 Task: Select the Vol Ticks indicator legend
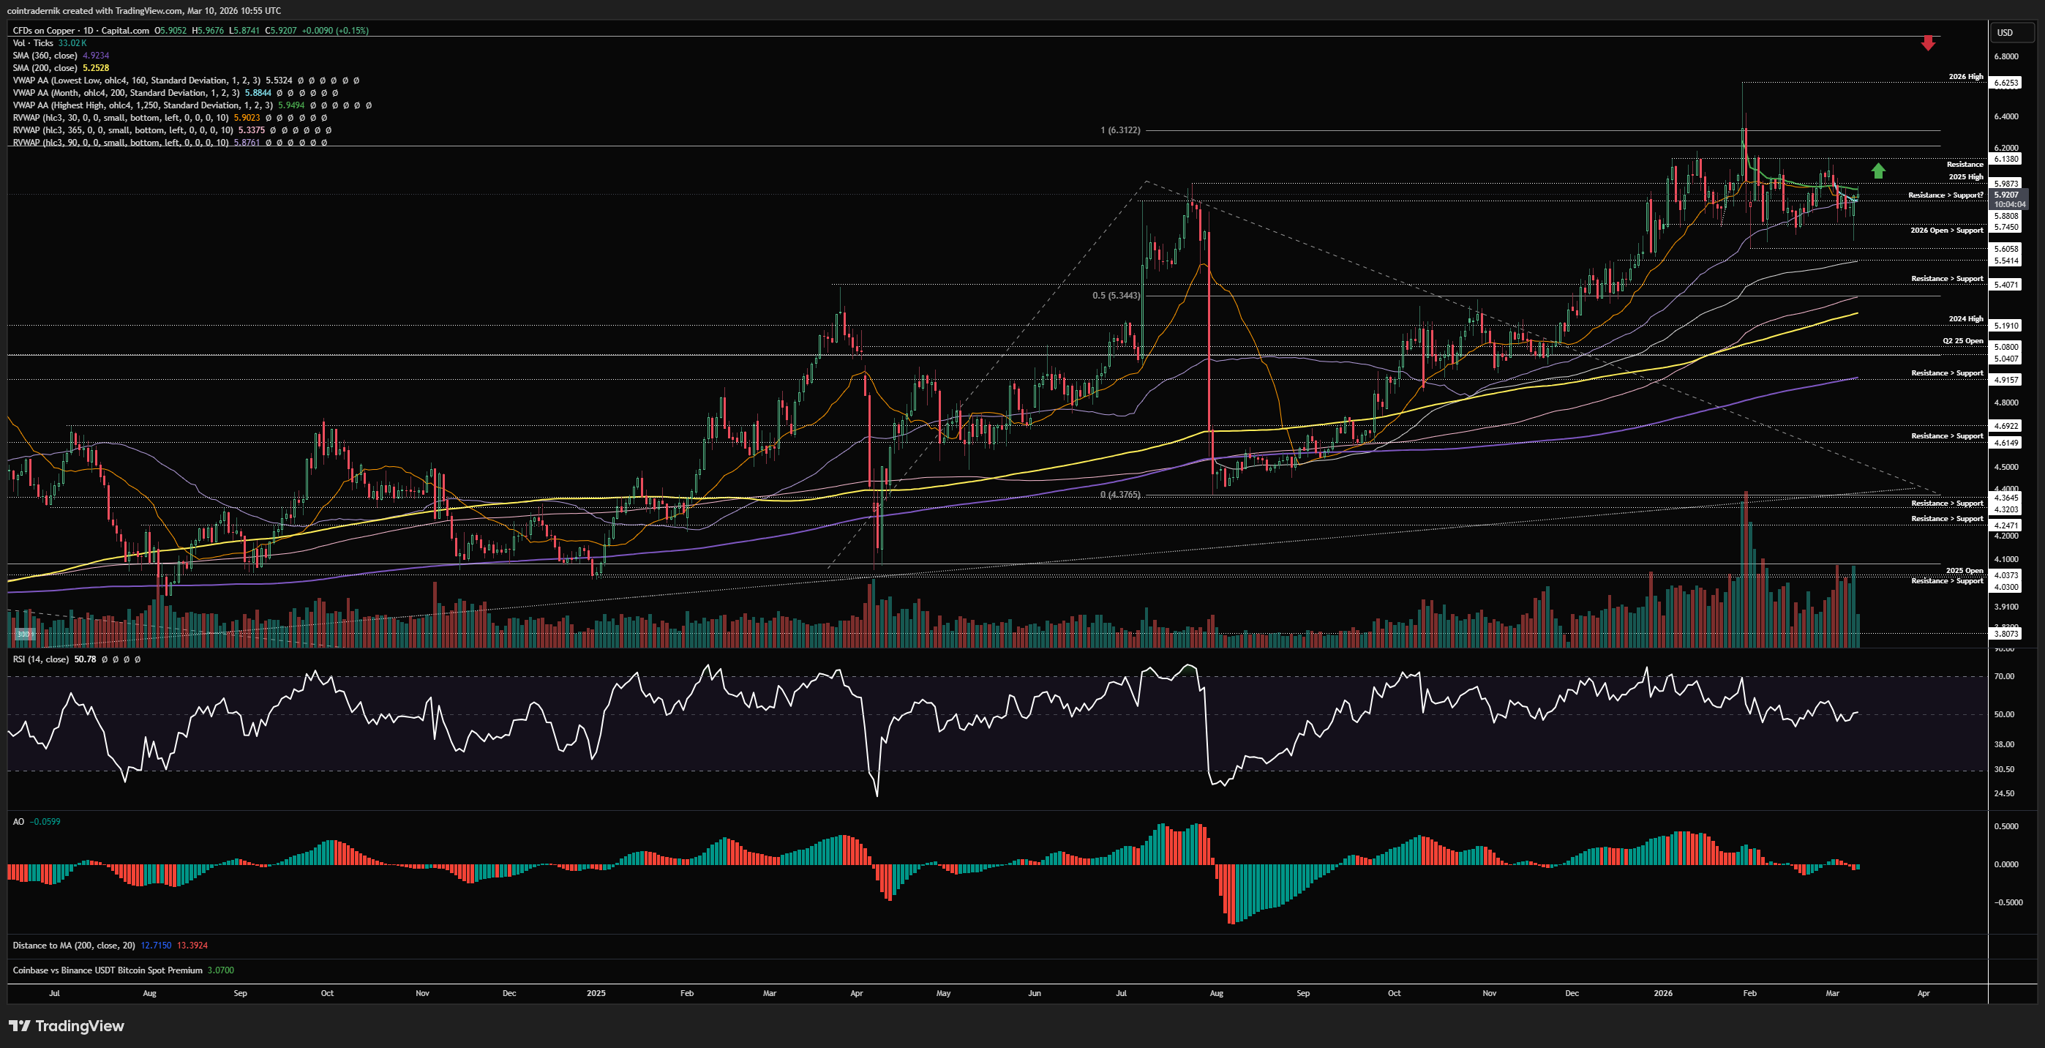point(32,43)
